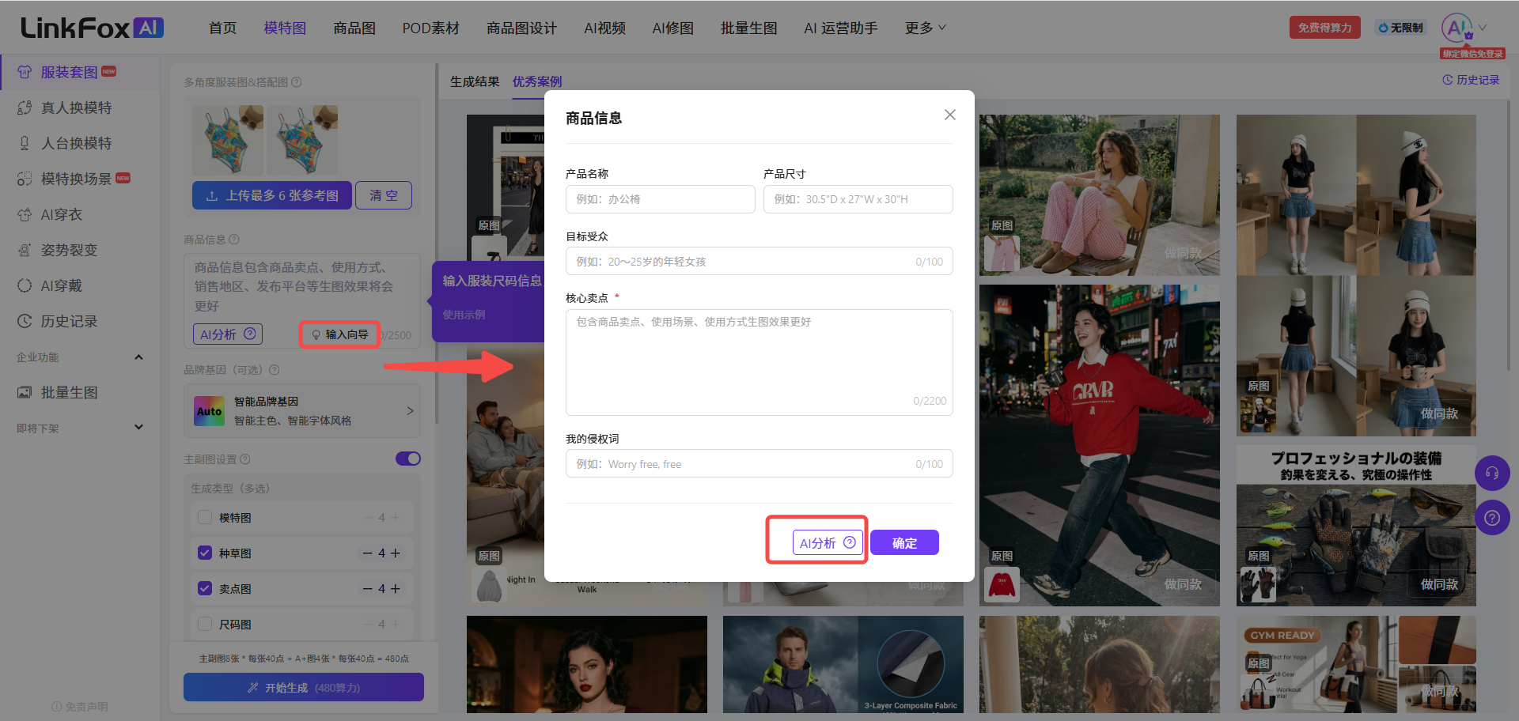Image resolution: width=1519 pixels, height=721 pixels.
Task: Increase 种草图 count with plus
Action: (x=396, y=553)
